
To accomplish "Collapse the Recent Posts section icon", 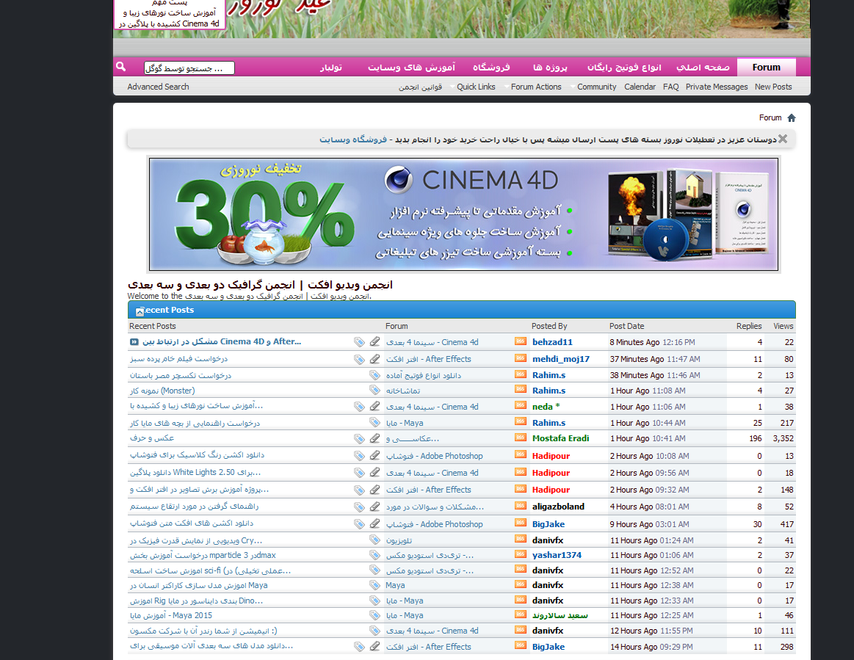I will point(140,311).
